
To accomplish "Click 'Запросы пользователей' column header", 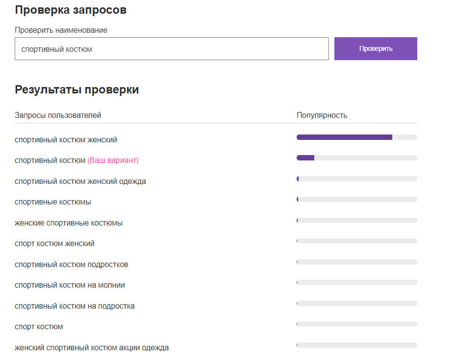I will [58, 115].
